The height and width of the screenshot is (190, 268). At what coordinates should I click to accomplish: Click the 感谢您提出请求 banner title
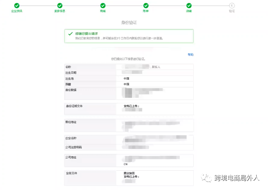point(87,34)
